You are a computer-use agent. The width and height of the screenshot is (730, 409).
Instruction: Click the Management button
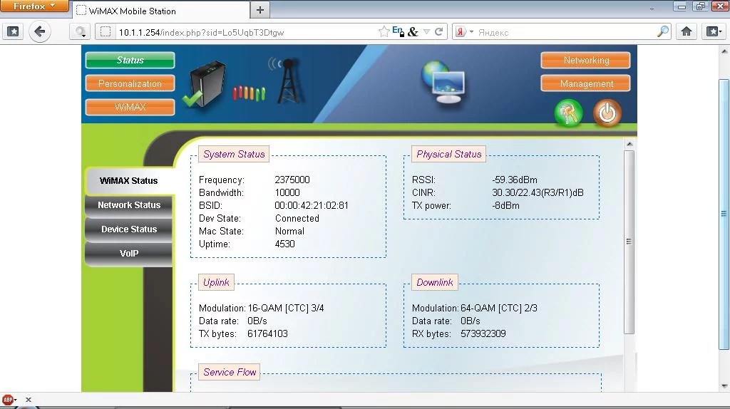click(585, 83)
